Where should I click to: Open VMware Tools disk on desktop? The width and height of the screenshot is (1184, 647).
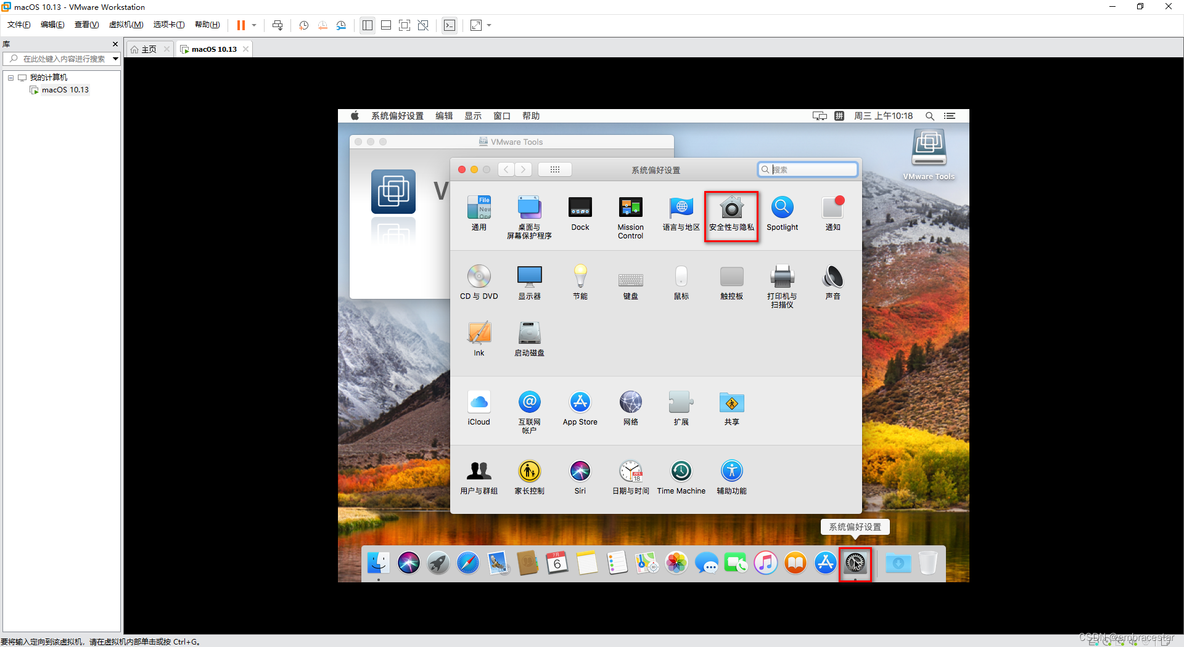point(929,155)
